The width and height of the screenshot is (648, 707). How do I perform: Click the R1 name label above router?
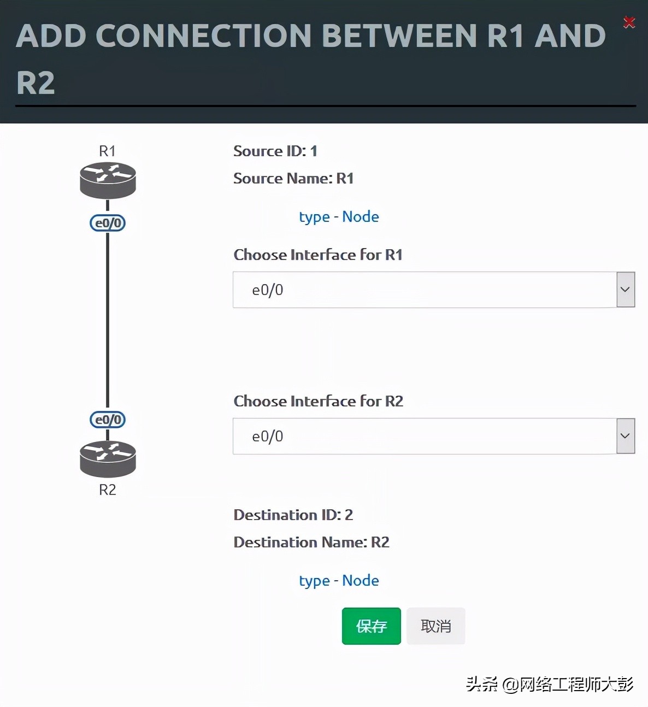pyautogui.click(x=107, y=151)
